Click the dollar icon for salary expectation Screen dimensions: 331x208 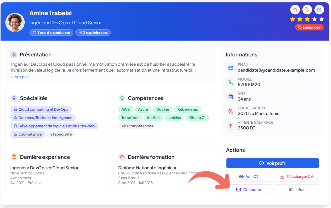click(231, 125)
